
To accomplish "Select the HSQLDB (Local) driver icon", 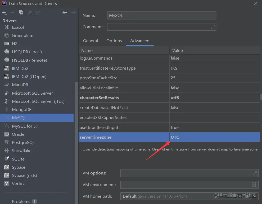I will click(7, 52).
